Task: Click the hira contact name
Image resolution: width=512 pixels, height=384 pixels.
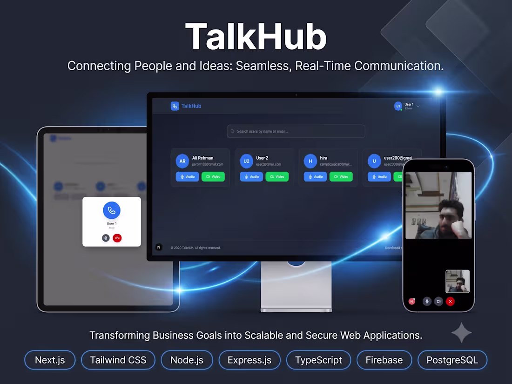Action: coord(323,158)
